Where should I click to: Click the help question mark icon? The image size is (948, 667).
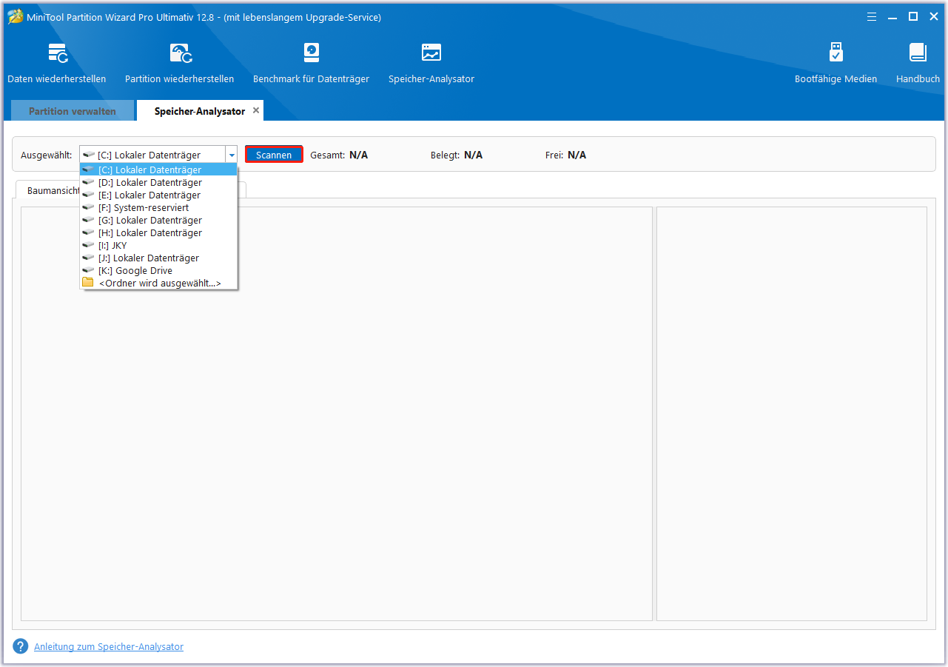pos(21,646)
